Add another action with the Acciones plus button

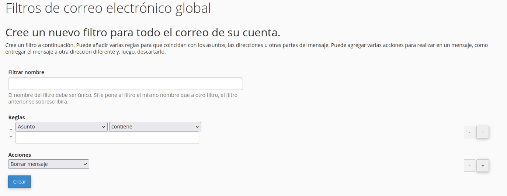point(482,166)
